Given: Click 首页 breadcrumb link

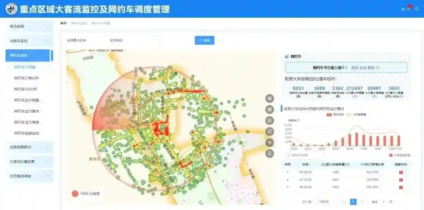Looking at the screenshot, I should pos(63,23).
